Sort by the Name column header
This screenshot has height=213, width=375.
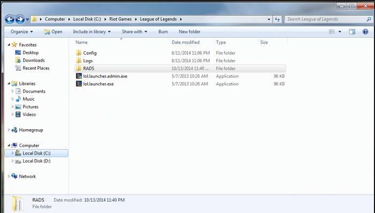tap(81, 42)
